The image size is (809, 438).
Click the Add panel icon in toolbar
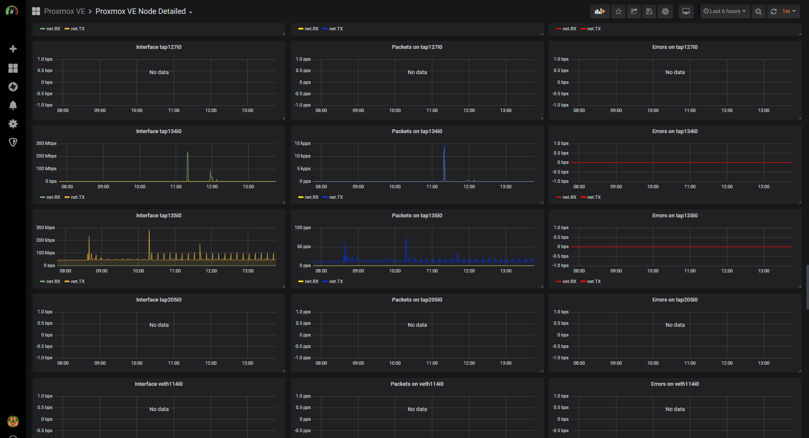tap(600, 11)
